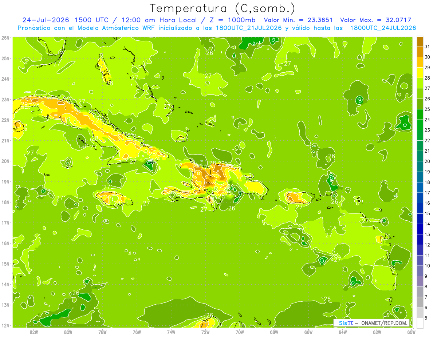Click the 14N latitude label

pos(5,284)
